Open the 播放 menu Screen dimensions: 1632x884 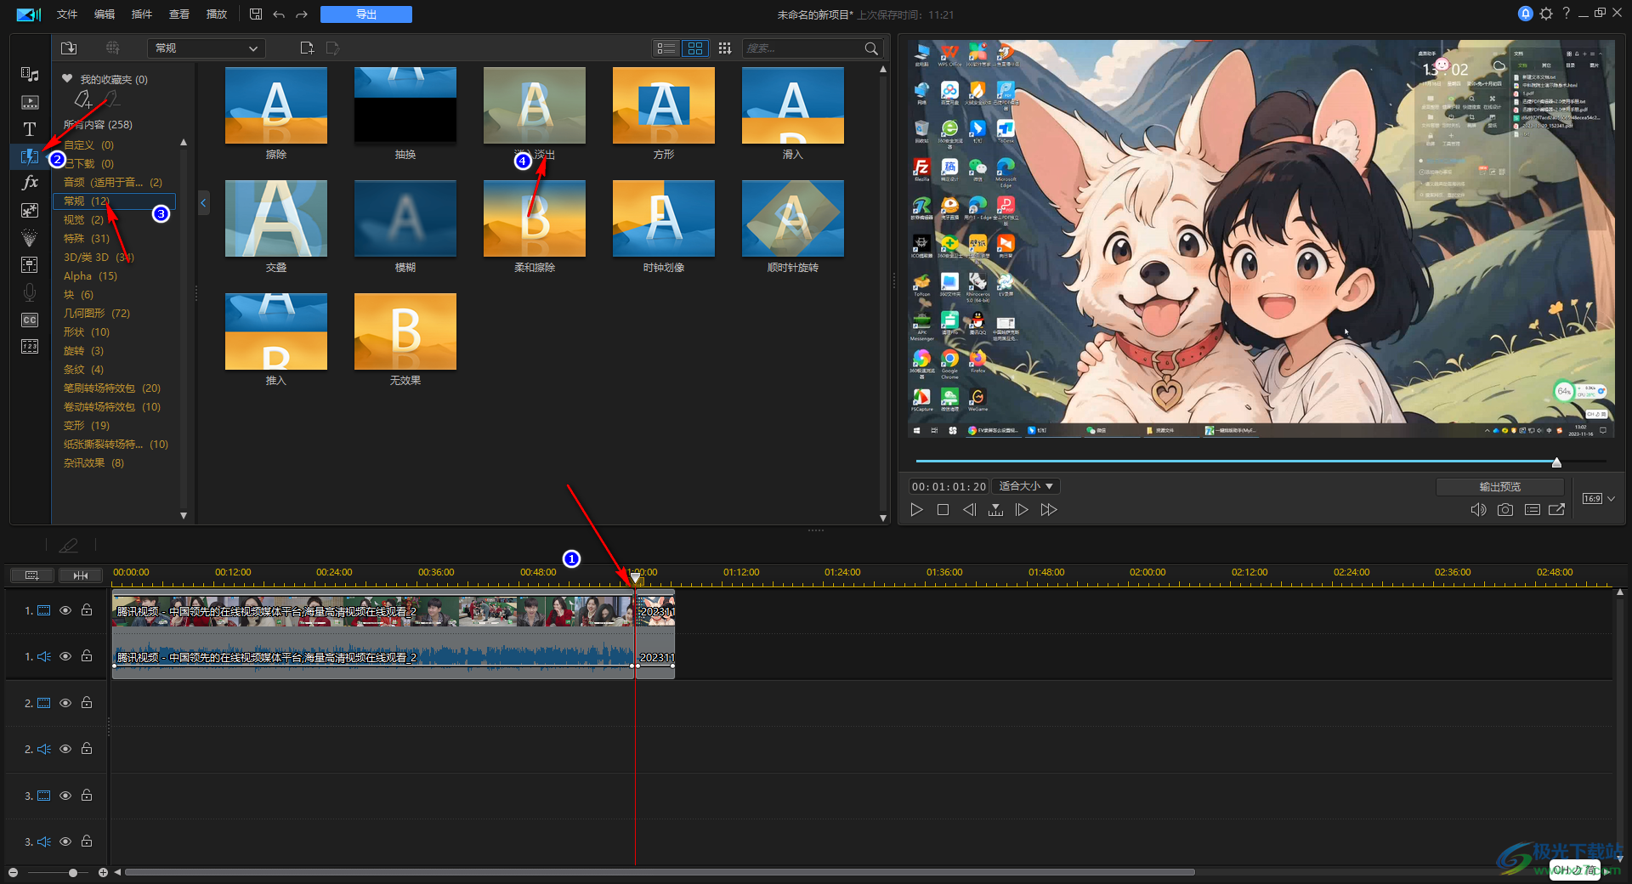217,14
